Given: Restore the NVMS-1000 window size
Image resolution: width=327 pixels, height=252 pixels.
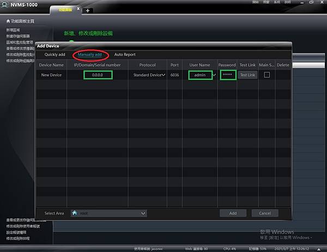Looking at the screenshot, I should 311,2.
